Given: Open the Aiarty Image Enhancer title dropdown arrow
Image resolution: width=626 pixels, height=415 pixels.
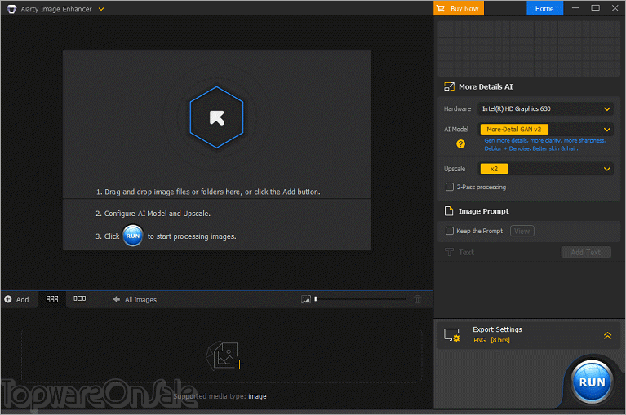Looking at the screenshot, I should point(101,9).
